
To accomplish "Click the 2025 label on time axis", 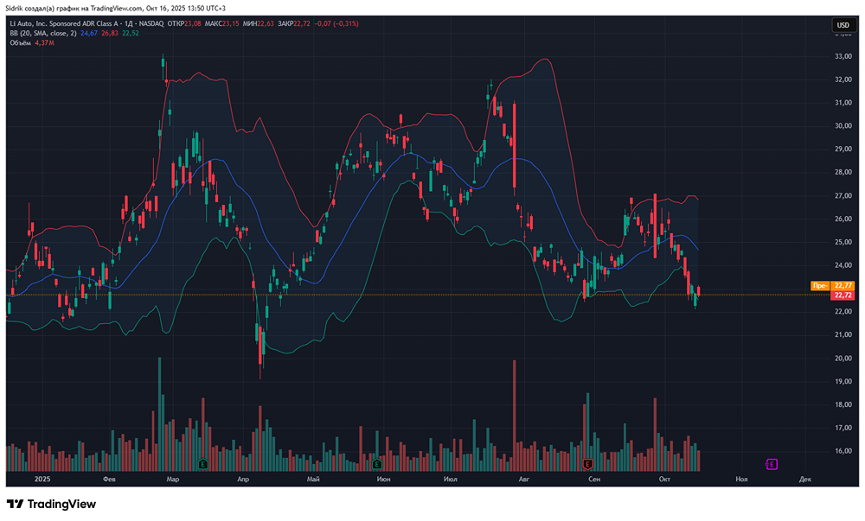I will click(x=42, y=480).
